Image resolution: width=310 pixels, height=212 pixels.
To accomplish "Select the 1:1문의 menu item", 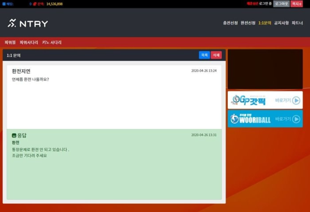I will 265,23.
